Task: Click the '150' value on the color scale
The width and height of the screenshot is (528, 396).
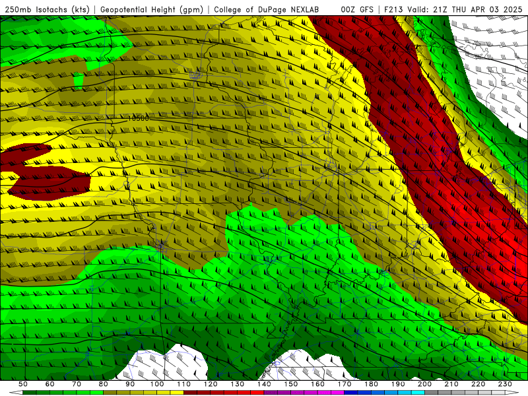Action: click(x=291, y=384)
